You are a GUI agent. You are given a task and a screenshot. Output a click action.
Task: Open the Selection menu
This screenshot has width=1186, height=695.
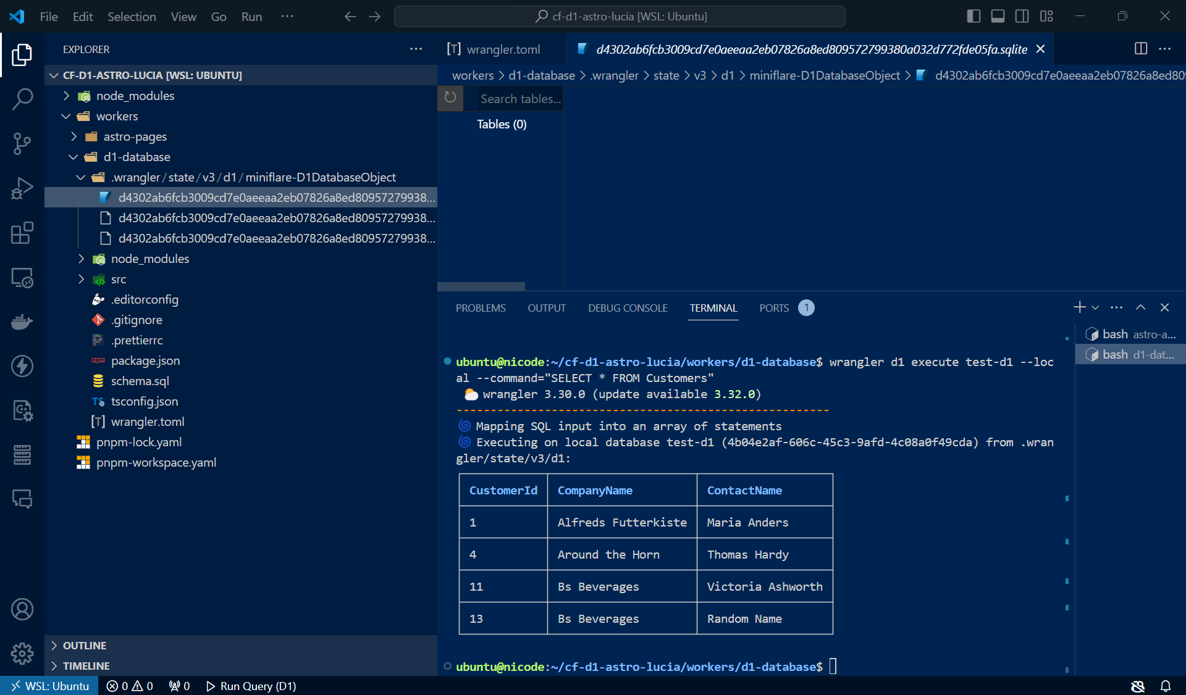click(x=132, y=17)
